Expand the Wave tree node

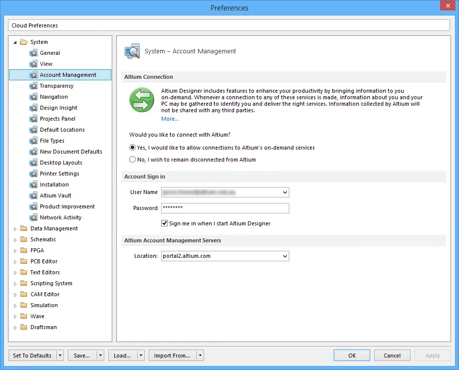pos(15,317)
